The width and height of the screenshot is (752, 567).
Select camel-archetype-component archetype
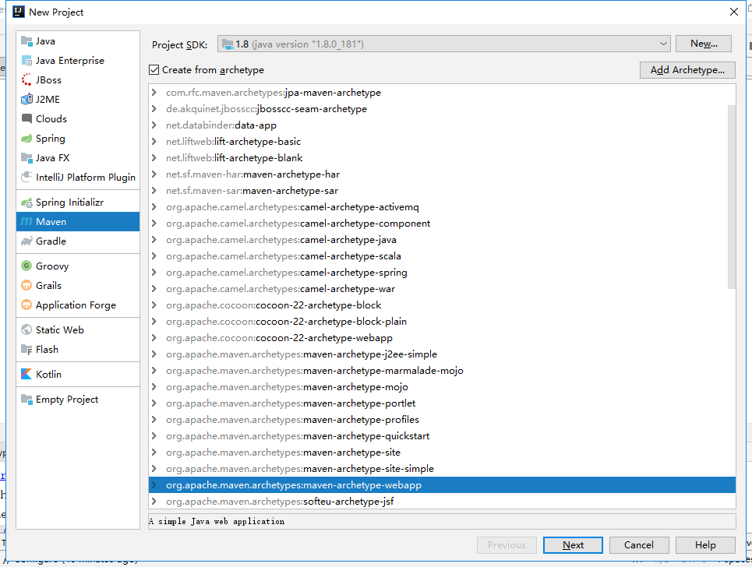click(x=442, y=223)
